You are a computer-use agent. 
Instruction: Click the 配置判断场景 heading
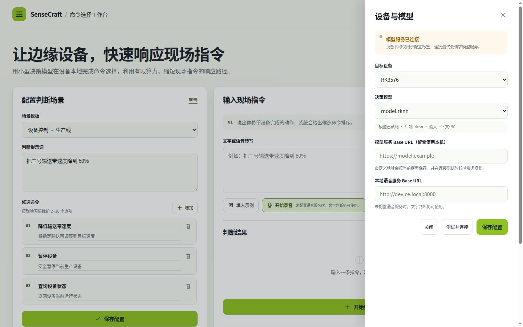[43, 100]
